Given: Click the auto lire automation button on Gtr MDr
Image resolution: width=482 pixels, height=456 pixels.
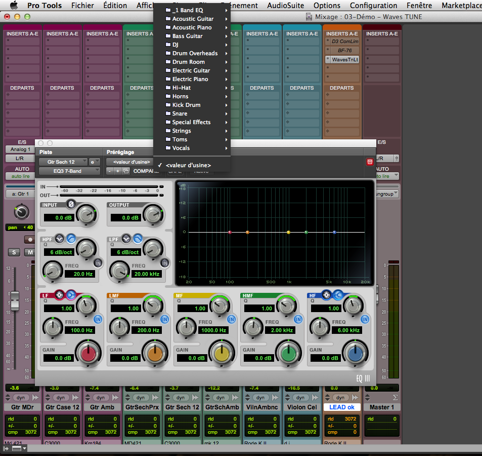Looking at the screenshot, I should (x=20, y=176).
